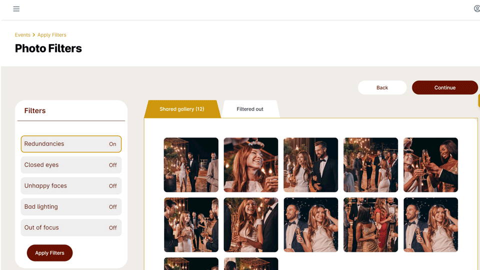
Task: Click the Apply Filters button
Action: pyautogui.click(x=49, y=253)
